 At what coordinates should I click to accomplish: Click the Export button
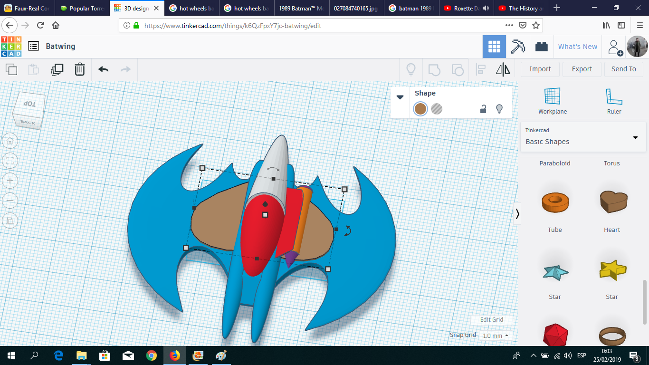pyautogui.click(x=582, y=69)
